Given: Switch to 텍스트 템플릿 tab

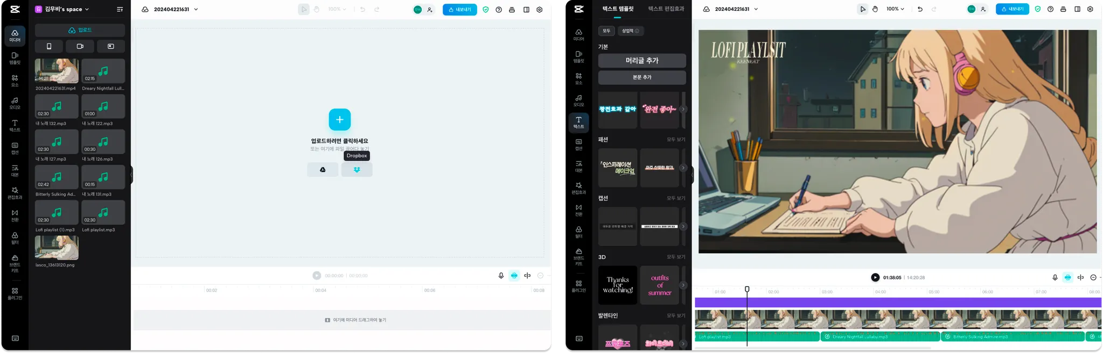Looking at the screenshot, I should click(x=618, y=9).
